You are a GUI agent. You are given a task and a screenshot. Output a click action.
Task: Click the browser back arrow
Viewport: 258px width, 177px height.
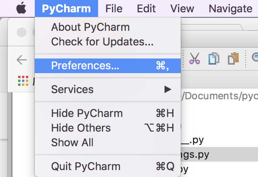(x=22, y=60)
